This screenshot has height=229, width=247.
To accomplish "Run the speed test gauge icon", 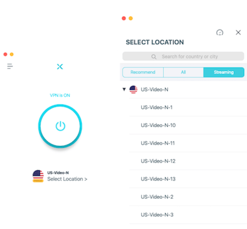I will tap(220, 32).
